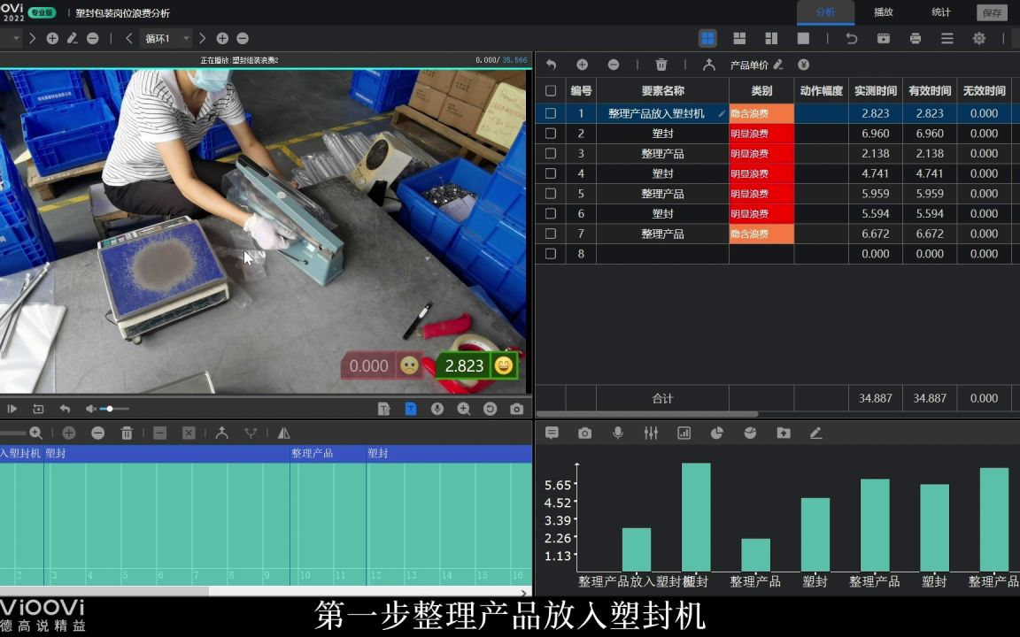Open the settings gear in the top toolbar
1020x637 pixels.
click(x=978, y=38)
